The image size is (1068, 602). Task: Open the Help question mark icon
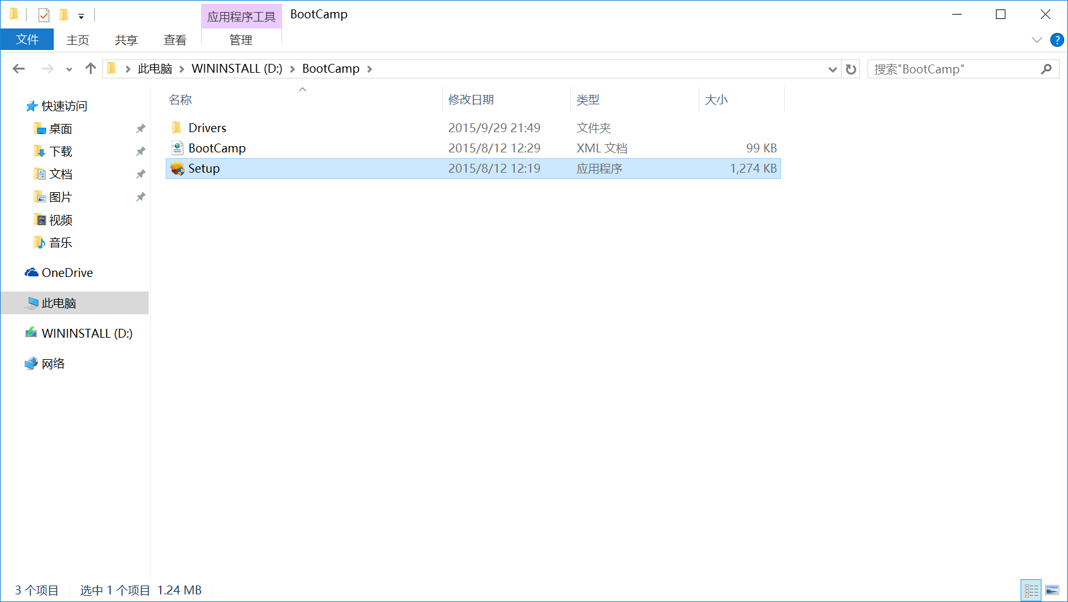pyautogui.click(x=1057, y=40)
